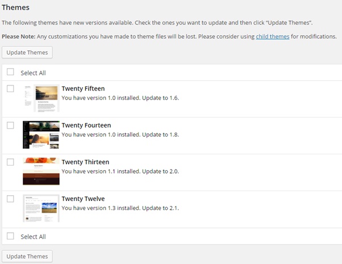Click the 'Update to 1.6.' version text
342x264 pixels.
click(x=161, y=98)
